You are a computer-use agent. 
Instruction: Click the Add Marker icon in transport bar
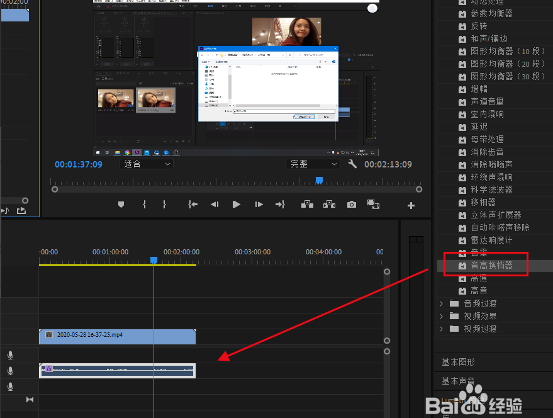(121, 205)
